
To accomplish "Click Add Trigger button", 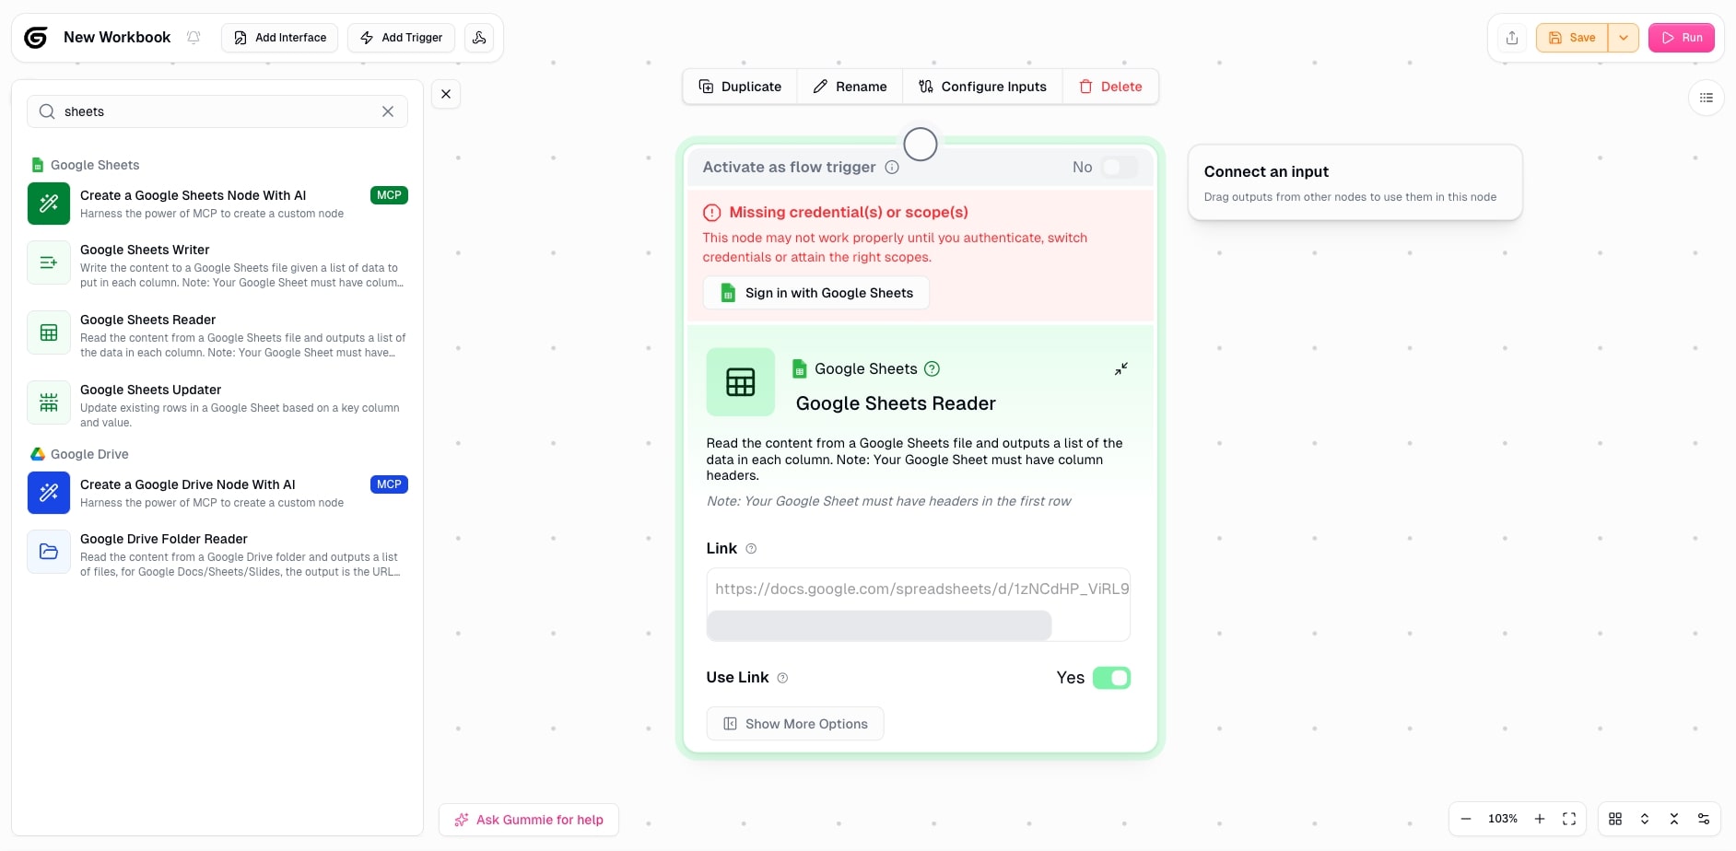I will point(401,38).
